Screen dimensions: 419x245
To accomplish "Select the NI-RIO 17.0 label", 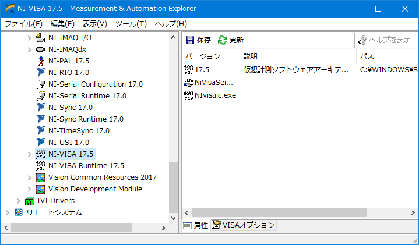I will pos(69,73).
